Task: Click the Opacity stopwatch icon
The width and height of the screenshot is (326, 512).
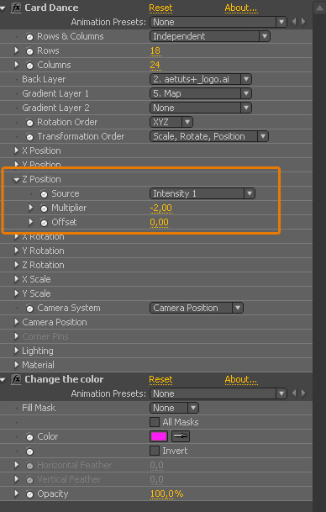Action: pyautogui.click(x=29, y=494)
